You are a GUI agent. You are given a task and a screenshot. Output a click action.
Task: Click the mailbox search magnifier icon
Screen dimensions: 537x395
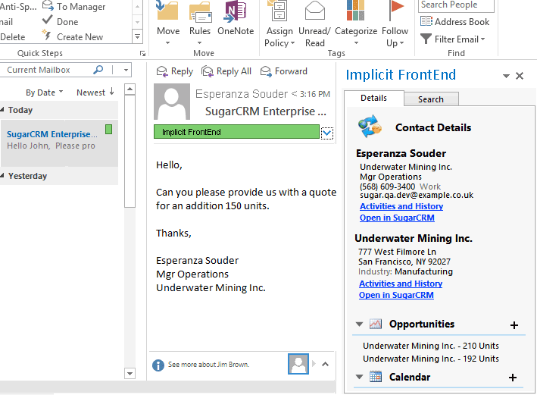coord(98,70)
